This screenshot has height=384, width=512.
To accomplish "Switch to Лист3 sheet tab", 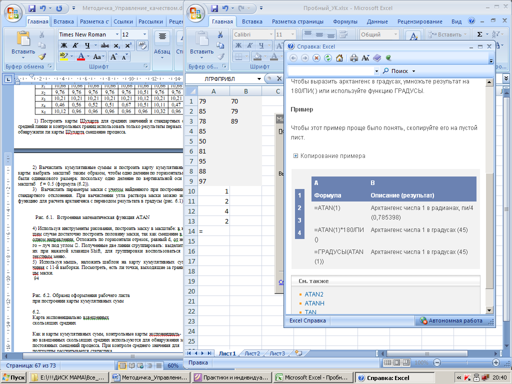I will [277, 353].
